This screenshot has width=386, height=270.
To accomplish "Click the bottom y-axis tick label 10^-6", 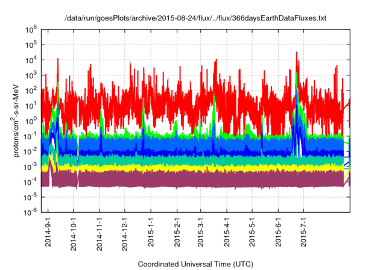I will point(31,212).
